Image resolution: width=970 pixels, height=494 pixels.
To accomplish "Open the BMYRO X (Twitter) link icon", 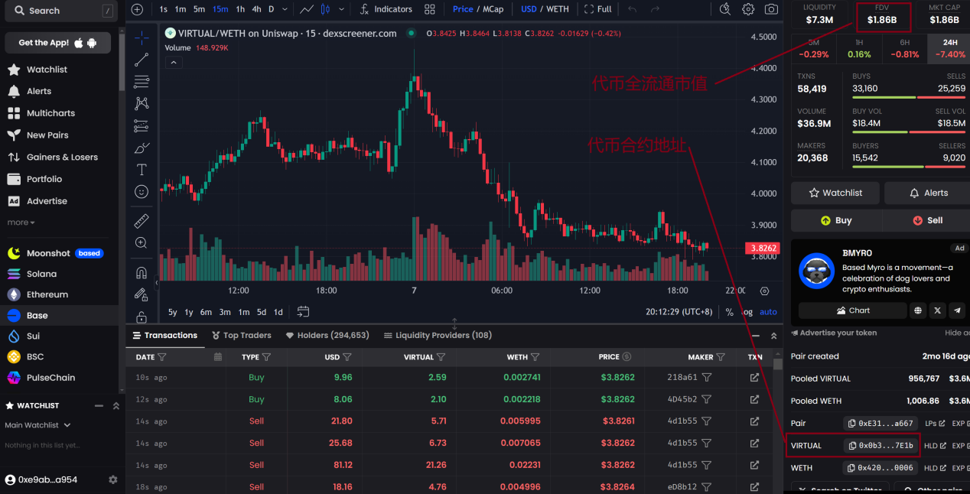I will pyautogui.click(x=938, y=310).
